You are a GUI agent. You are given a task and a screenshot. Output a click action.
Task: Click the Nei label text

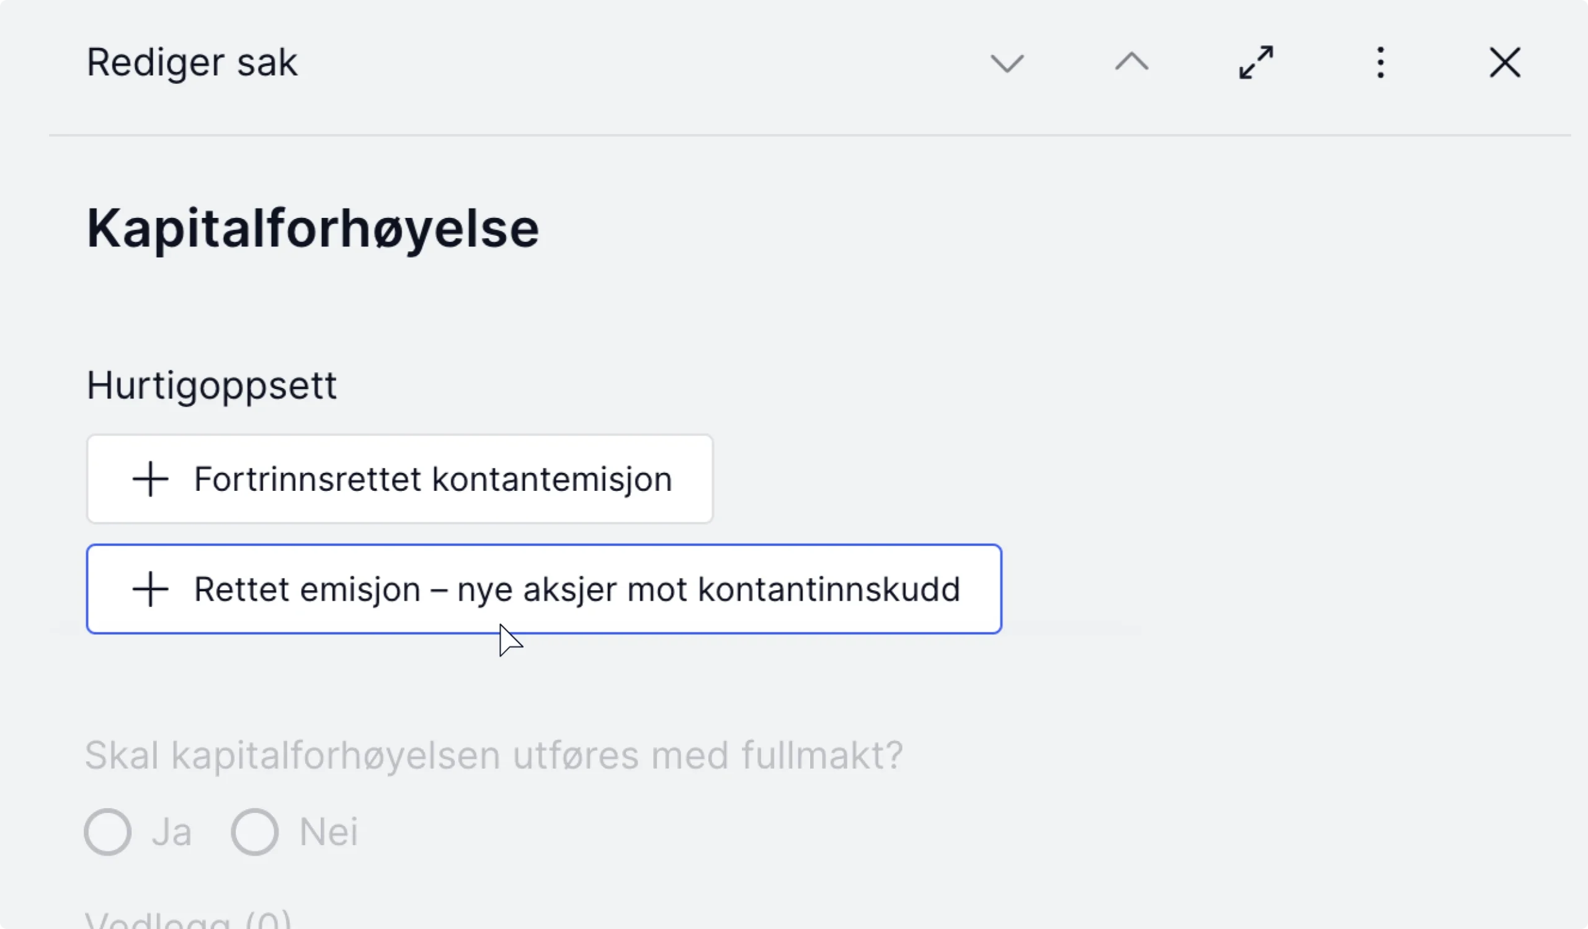pyautogui.click(x=328, y=832)
